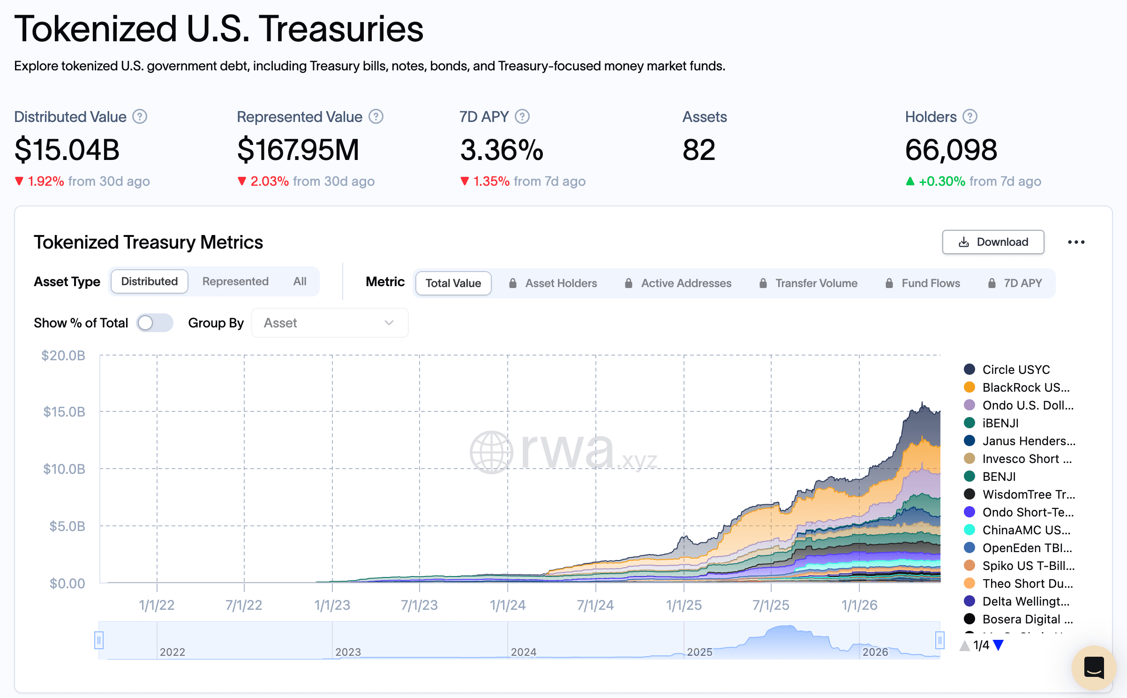Click right handle of time range slider
Screen dimensions: 1127x698
pos(939,640)
